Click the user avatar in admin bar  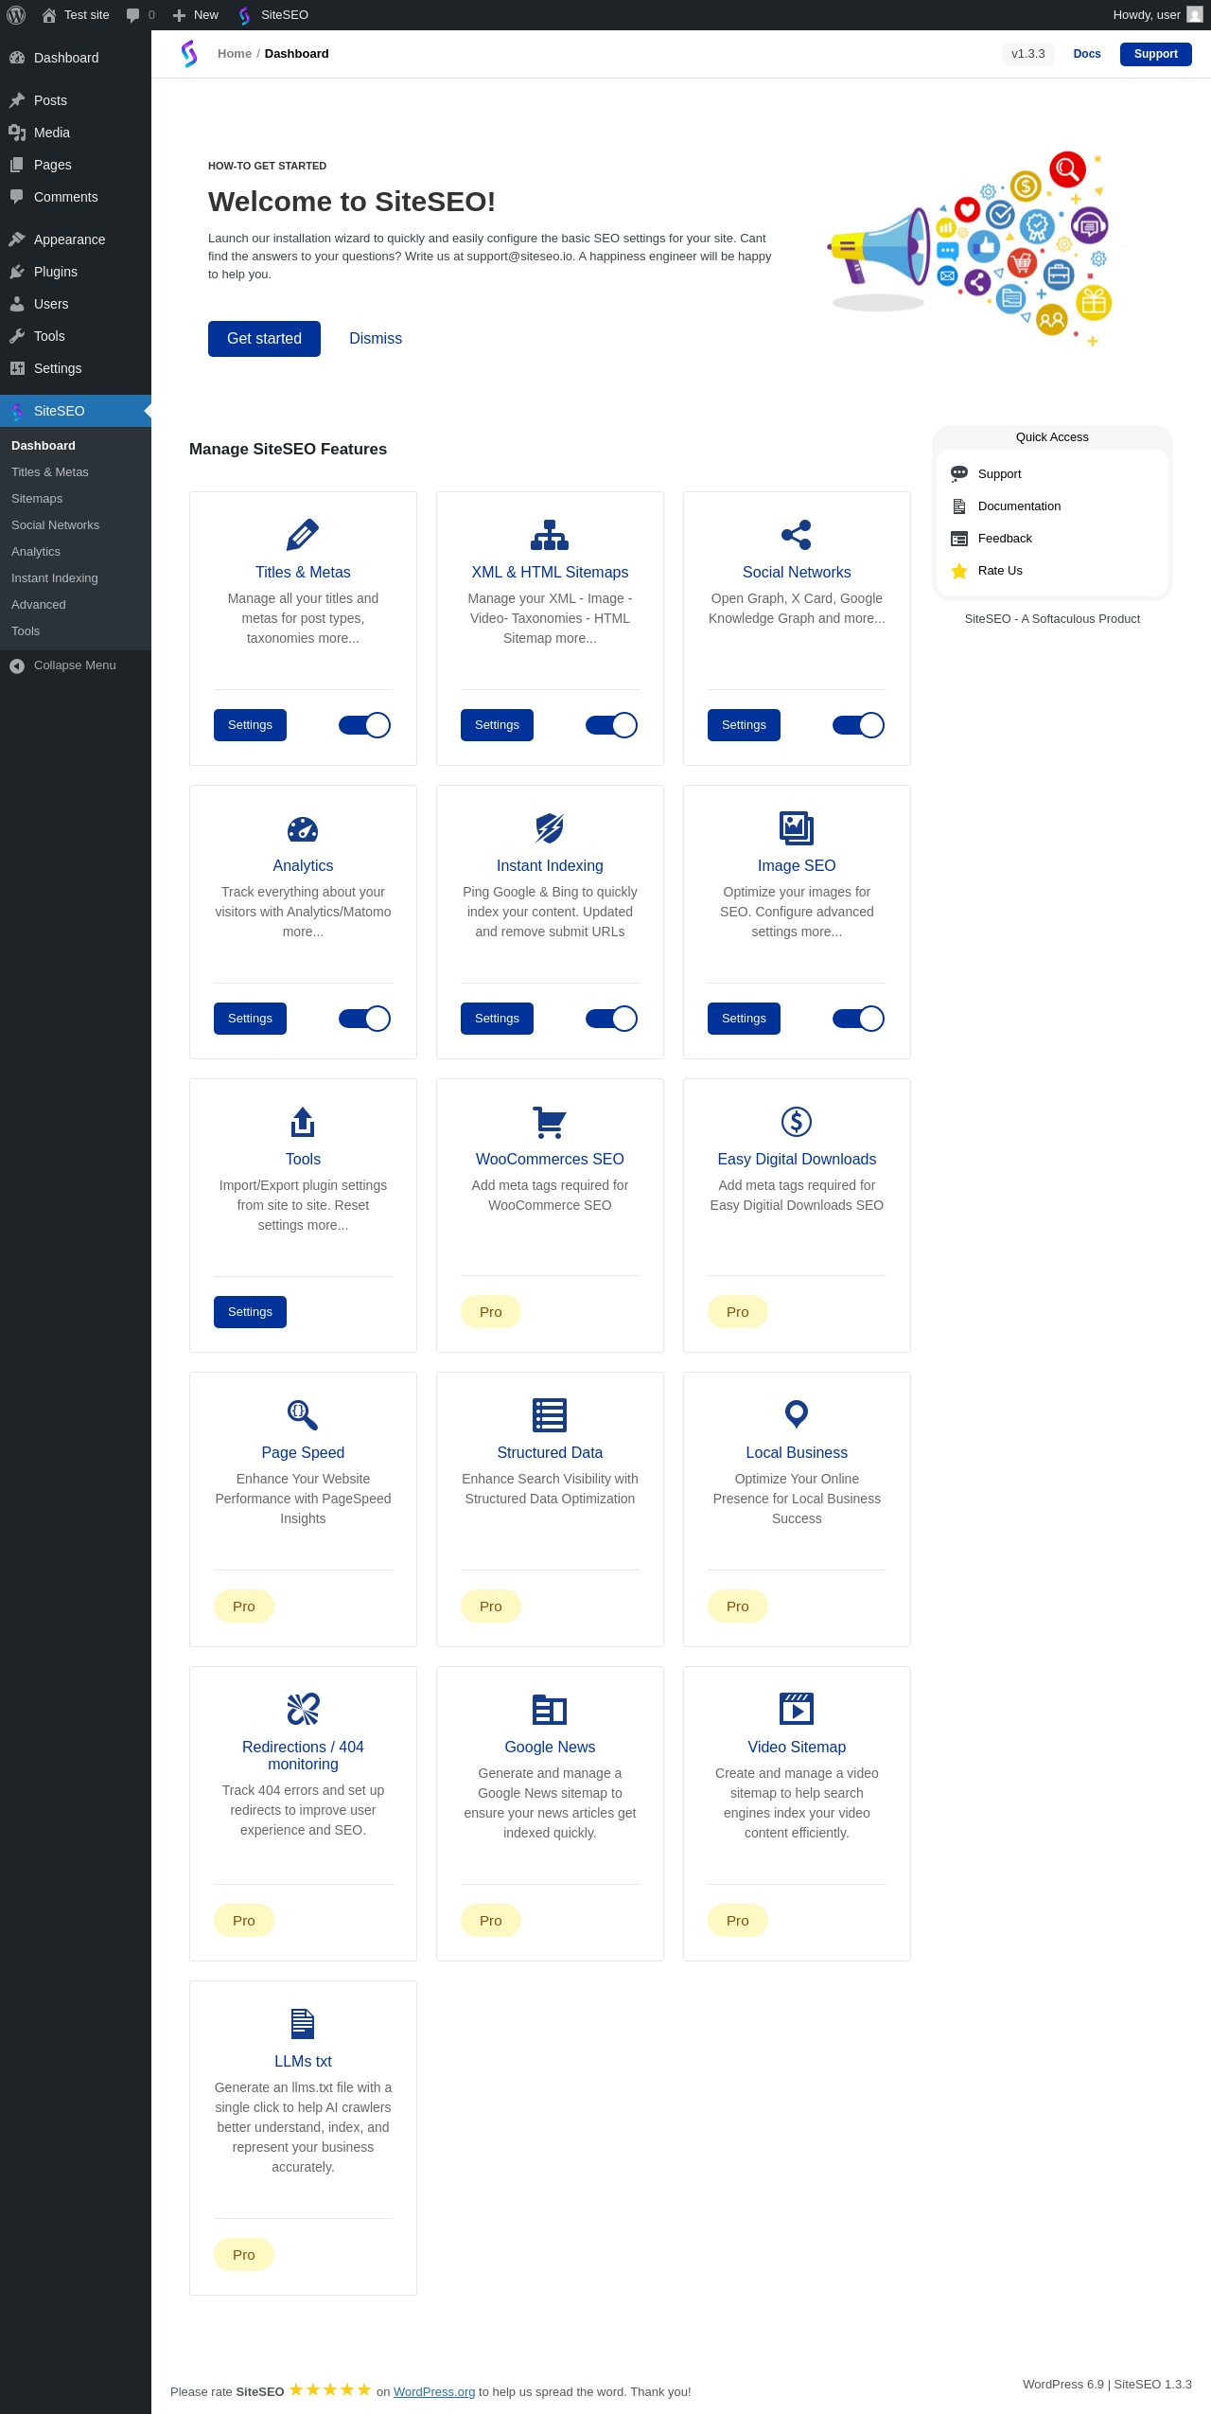pos(1195,15)
